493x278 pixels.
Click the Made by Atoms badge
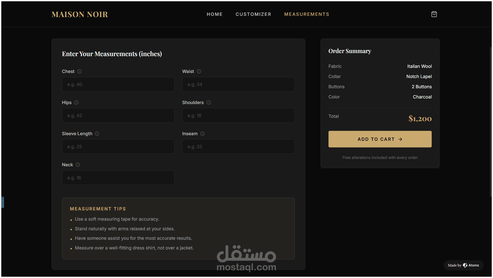tap(463, 265)
